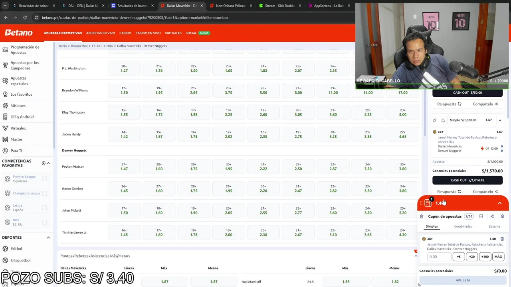Select Tim Hardaway Jr. 24+ odds 4.30
This screenshot has height=287, width=511.
pos(402,232)
